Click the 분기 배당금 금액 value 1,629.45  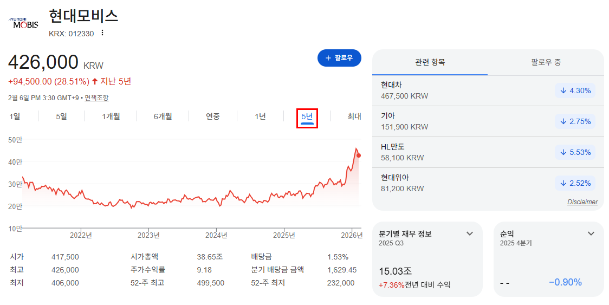pyautogui.click(x=342, y=270)
